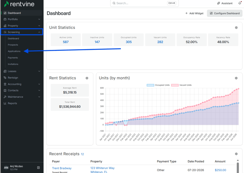
Task: Open notifications bell icon
Action: (240, 3)
